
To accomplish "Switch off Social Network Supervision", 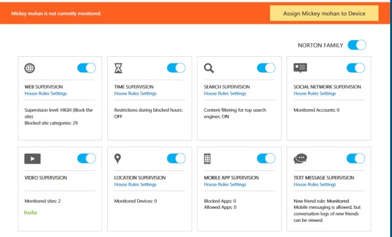I will (356, 68).
